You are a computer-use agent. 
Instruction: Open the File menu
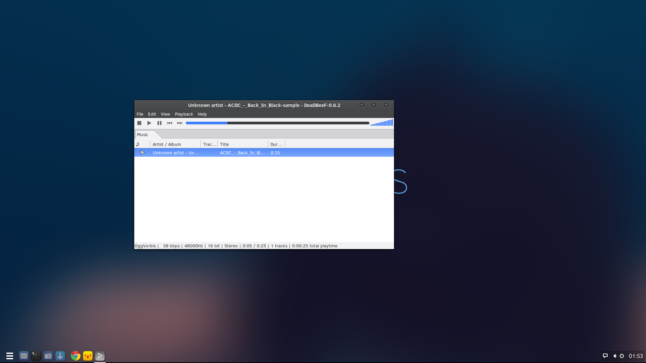pyautogui.click(x=140, y=114)
